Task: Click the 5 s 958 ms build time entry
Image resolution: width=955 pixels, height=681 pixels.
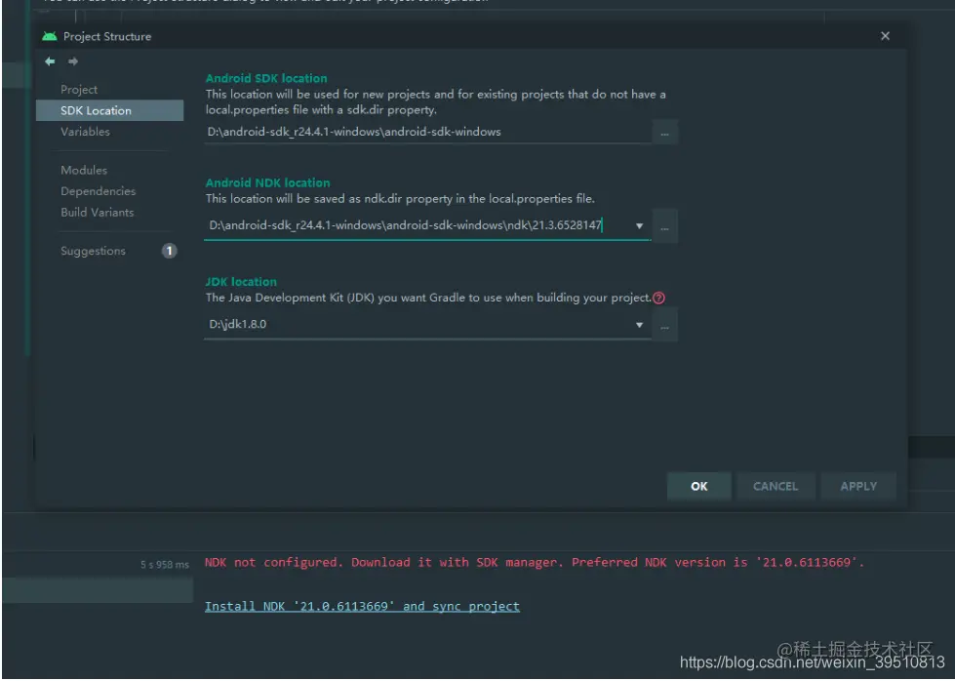Action: 165,565
